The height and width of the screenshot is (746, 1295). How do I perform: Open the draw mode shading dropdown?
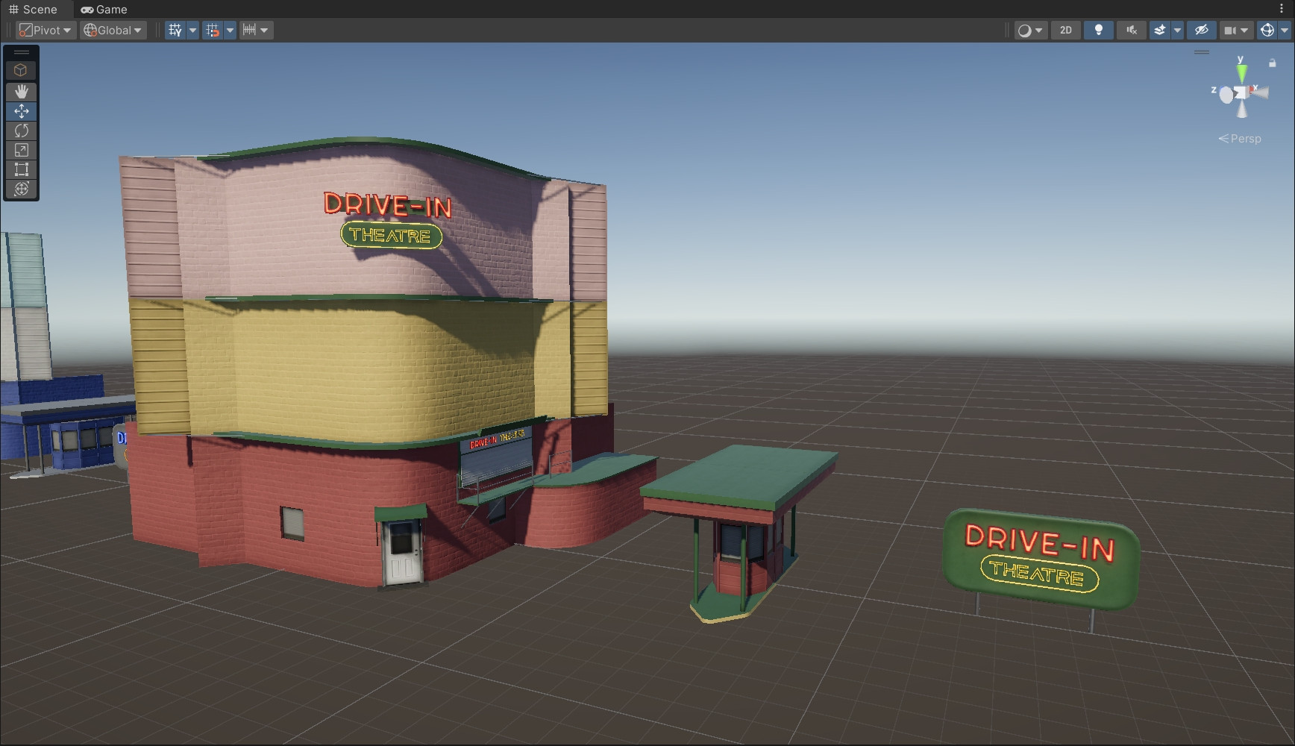point(1030,30)
